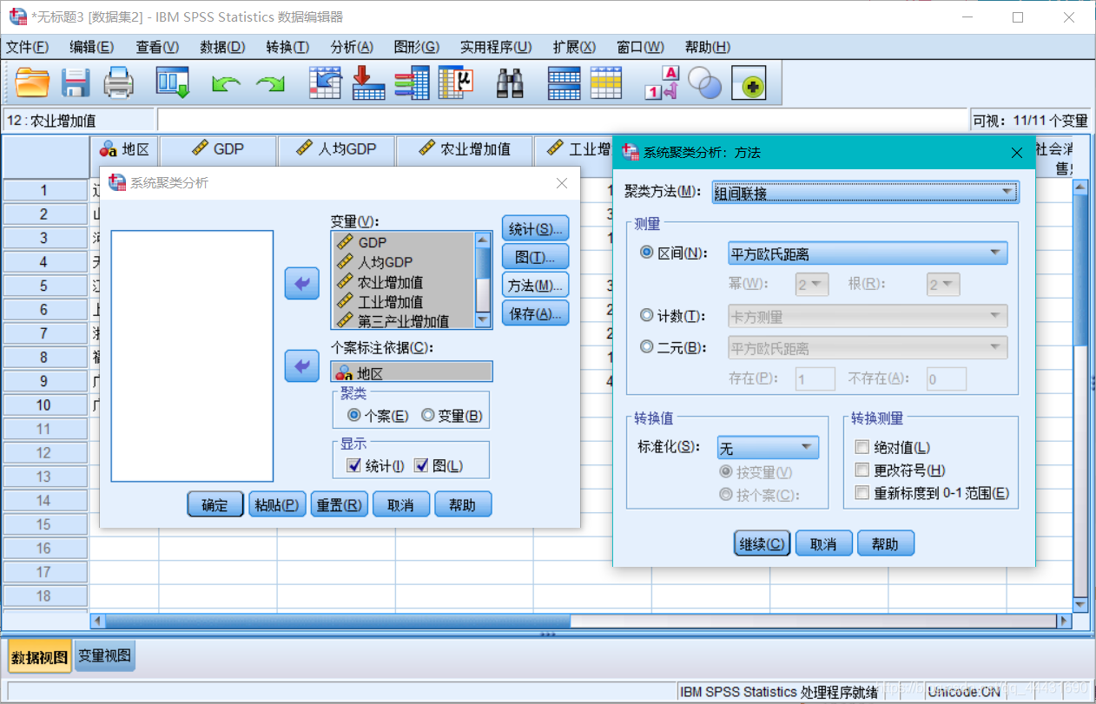The width and height of the screenshot is (1096, 704).
Task: Toggle value labels icon with A and 1
Action: (661, 82)
